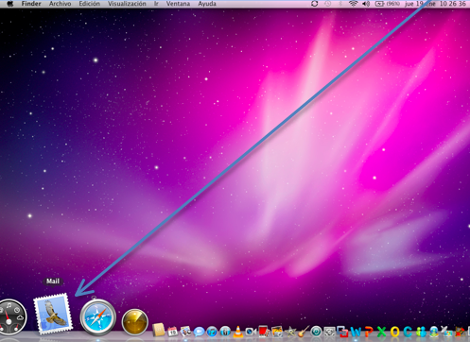Open the Mail app in the Dock
The image size is (470, 342).
pyautogui.click(x=53, y=314)
